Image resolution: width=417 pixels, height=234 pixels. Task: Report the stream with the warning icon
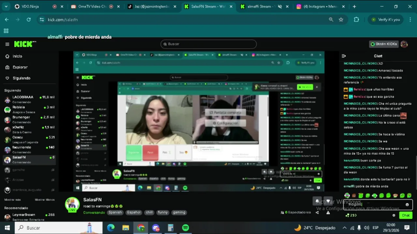tap(328, 213)
